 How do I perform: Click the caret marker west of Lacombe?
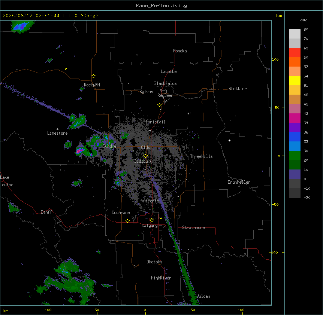coord(149,74)
